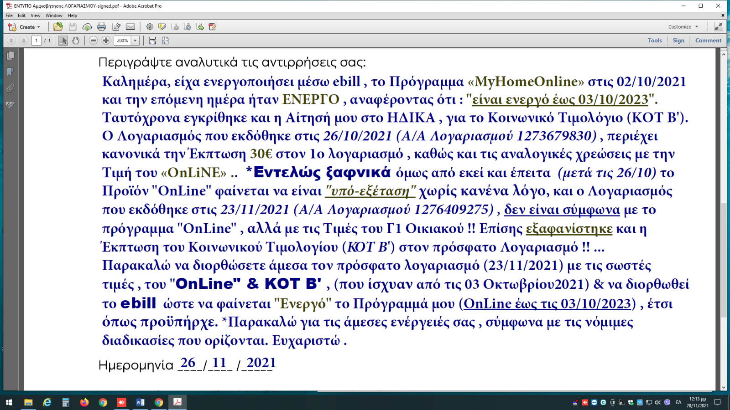This screenshot has height=410, width=730.
Task: Open the zoom level dropdown arrow
Action: point(135,41)
